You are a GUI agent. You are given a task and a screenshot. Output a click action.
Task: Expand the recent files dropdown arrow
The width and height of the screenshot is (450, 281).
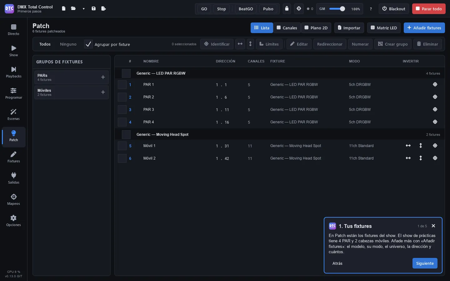(x=83, y=9)
